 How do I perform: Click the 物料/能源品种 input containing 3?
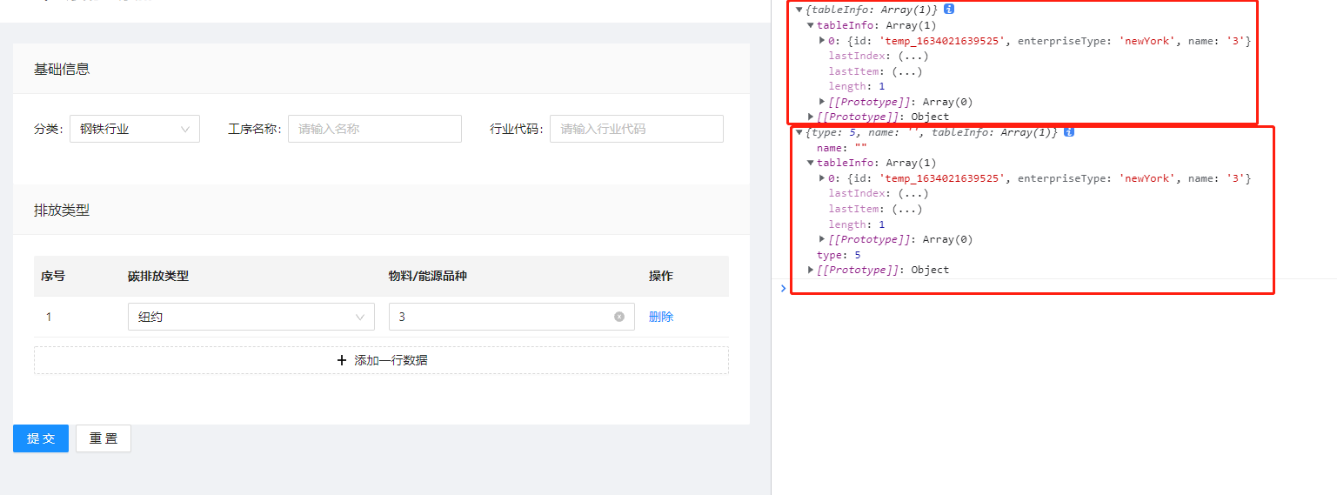(511, 317)
